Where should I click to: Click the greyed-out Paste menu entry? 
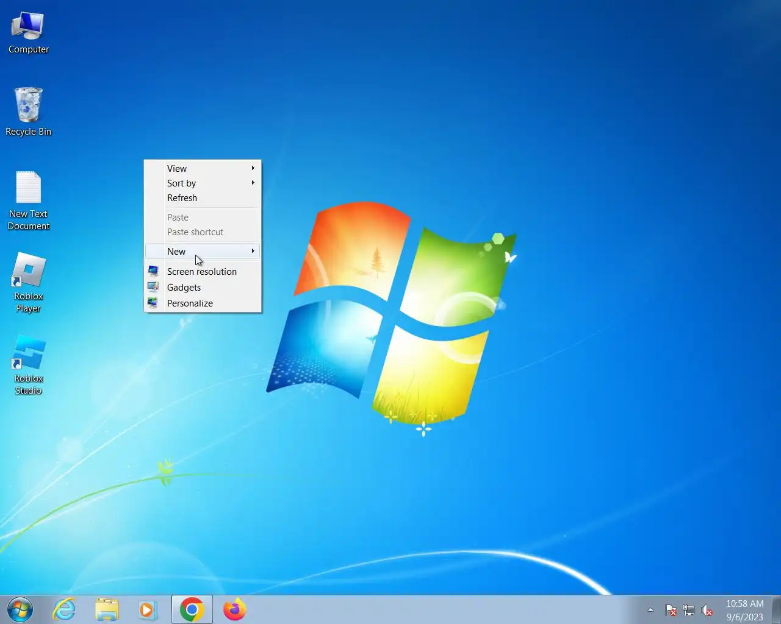(x=203, y=217)
